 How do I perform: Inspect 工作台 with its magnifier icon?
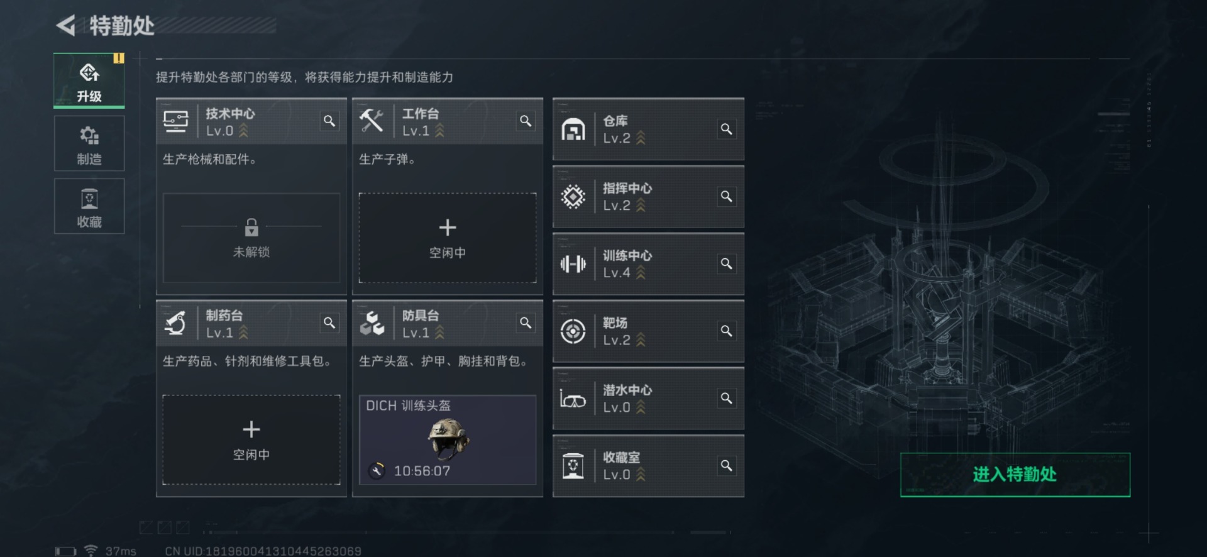[x=526, y=121]
